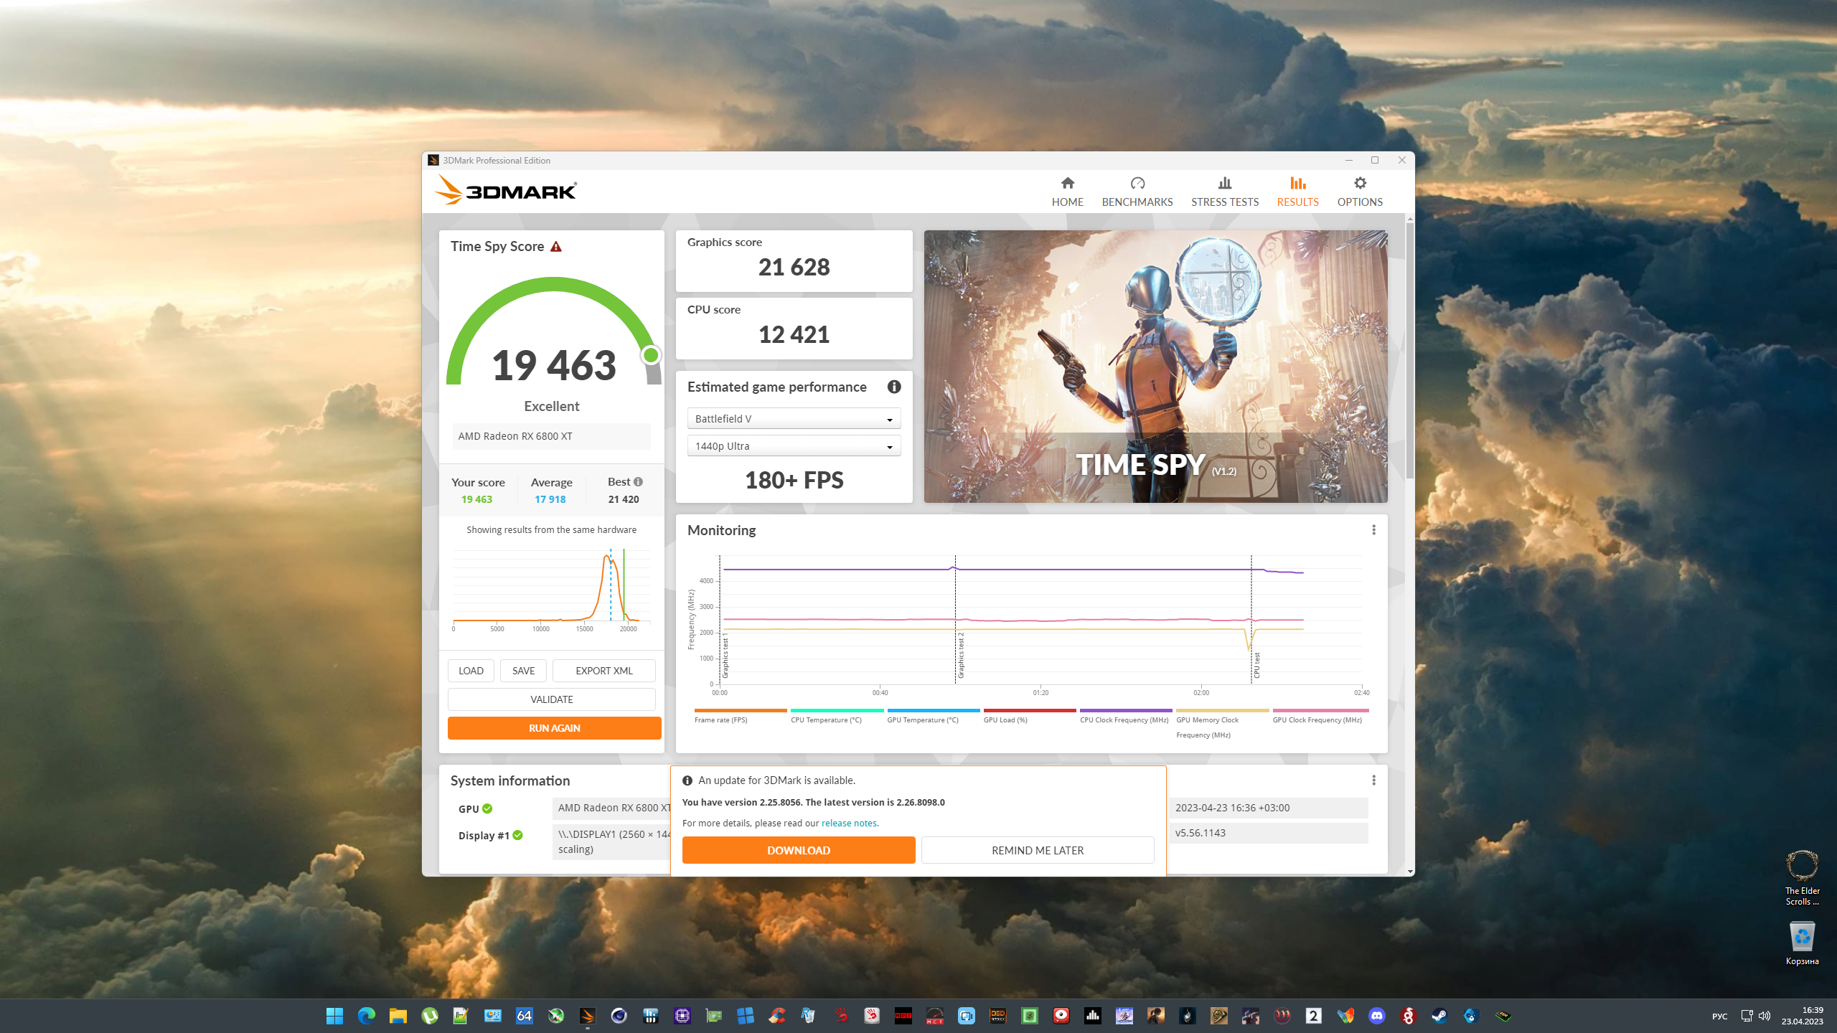
Task: Click the 3DMark logo
Action: click(505, 191)
